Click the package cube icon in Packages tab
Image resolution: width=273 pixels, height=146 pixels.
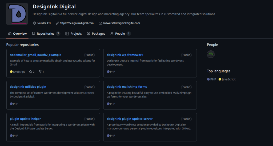pos(89,34)
